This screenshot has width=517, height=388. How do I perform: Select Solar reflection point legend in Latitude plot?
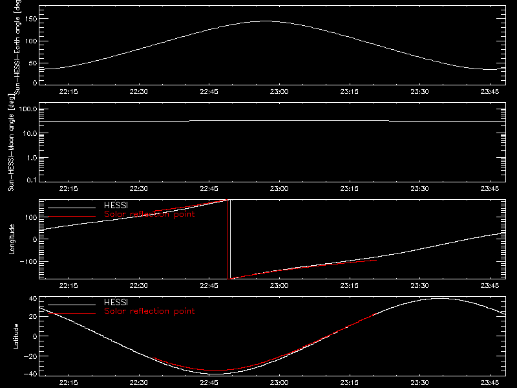coord(149,311)
